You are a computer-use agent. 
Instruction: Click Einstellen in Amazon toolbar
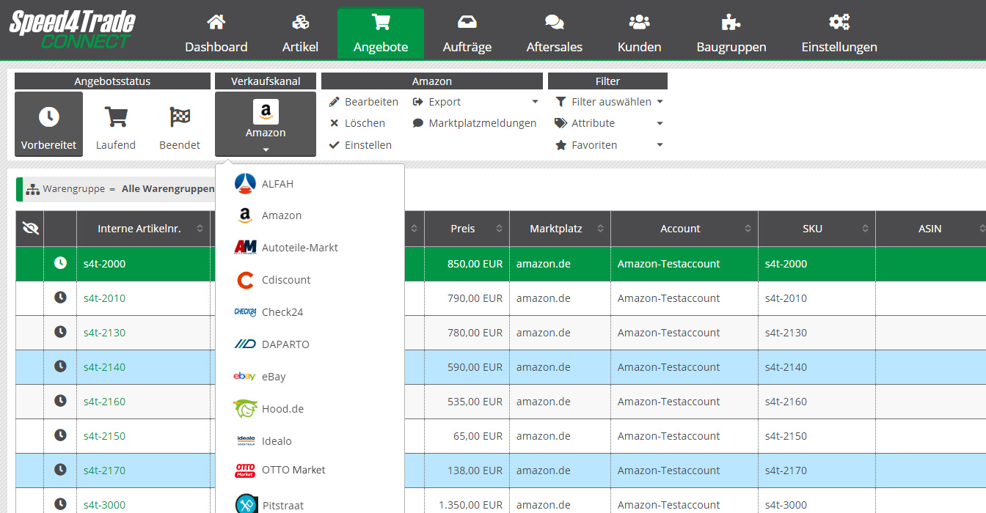click(x=360, y=145)
